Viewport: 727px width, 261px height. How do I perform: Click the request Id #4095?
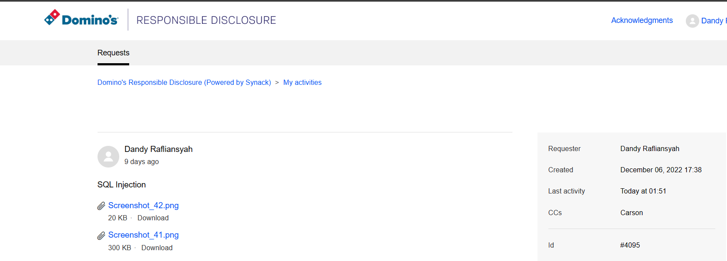point(630,245)
